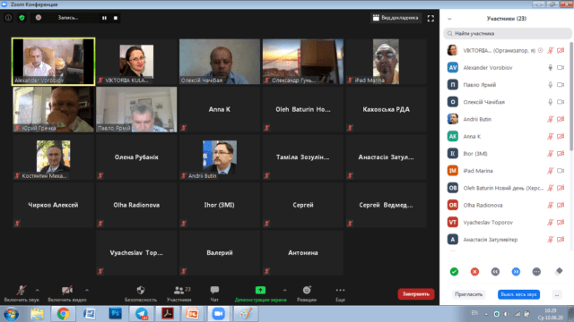574x322 pixels.
Task: Collapse the participants panel chevron
Action: (x=449, y=19)
